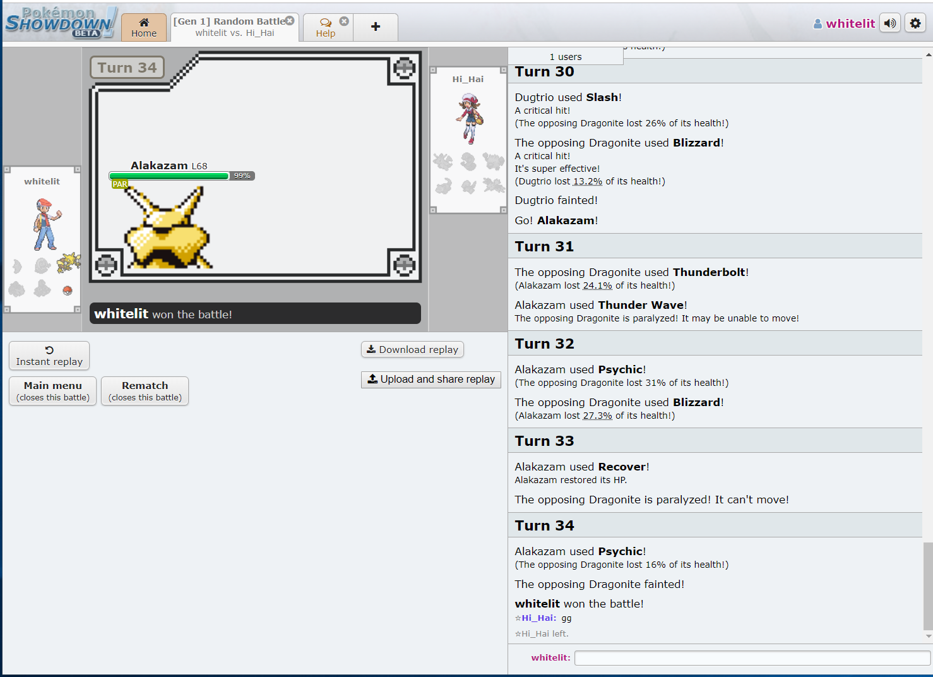
Task: Focus the chat message input field
Action: pyautogui.click(x=752, y=658)
